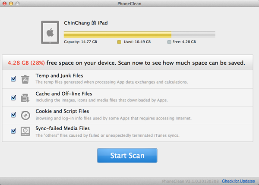
Task: Click the PhoneClean window title
Action: click(129, 3)
